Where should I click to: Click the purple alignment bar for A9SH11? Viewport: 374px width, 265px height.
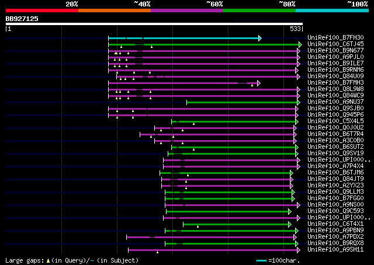[x=213, y=250]
